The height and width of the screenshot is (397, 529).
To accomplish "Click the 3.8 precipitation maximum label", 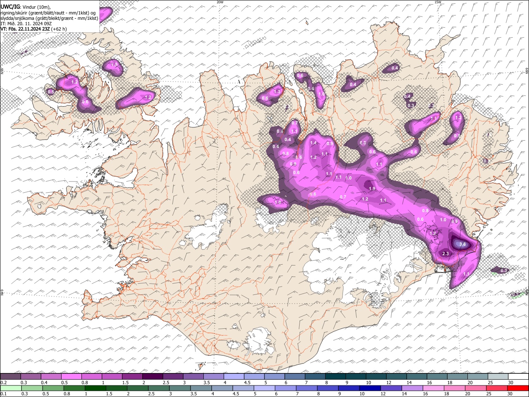I will (x=462, y=244).
